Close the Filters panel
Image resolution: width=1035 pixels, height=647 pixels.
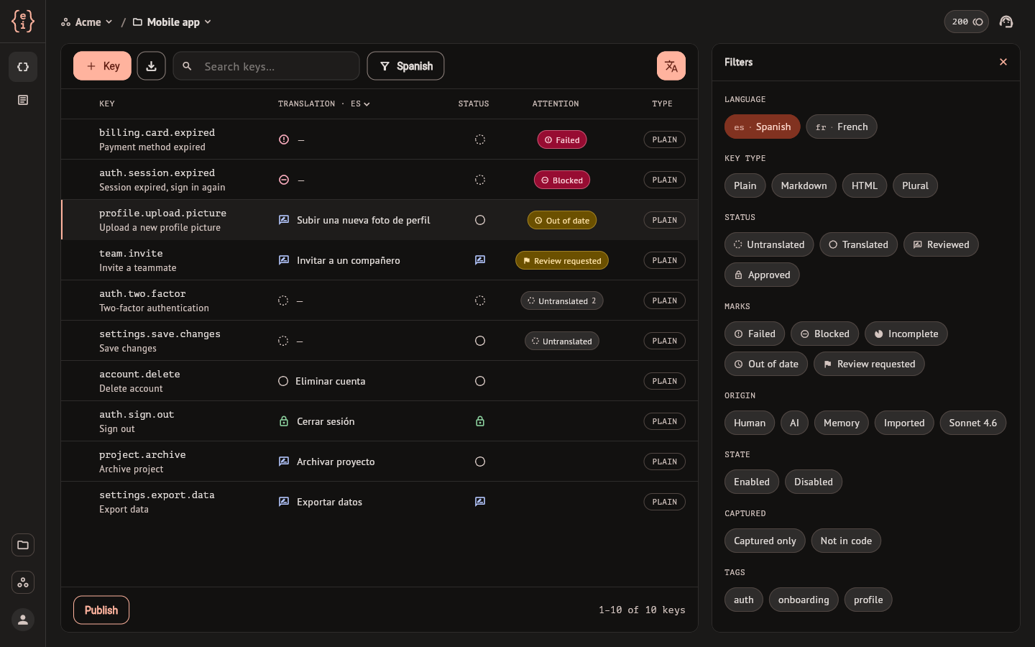pos(1003,62)
